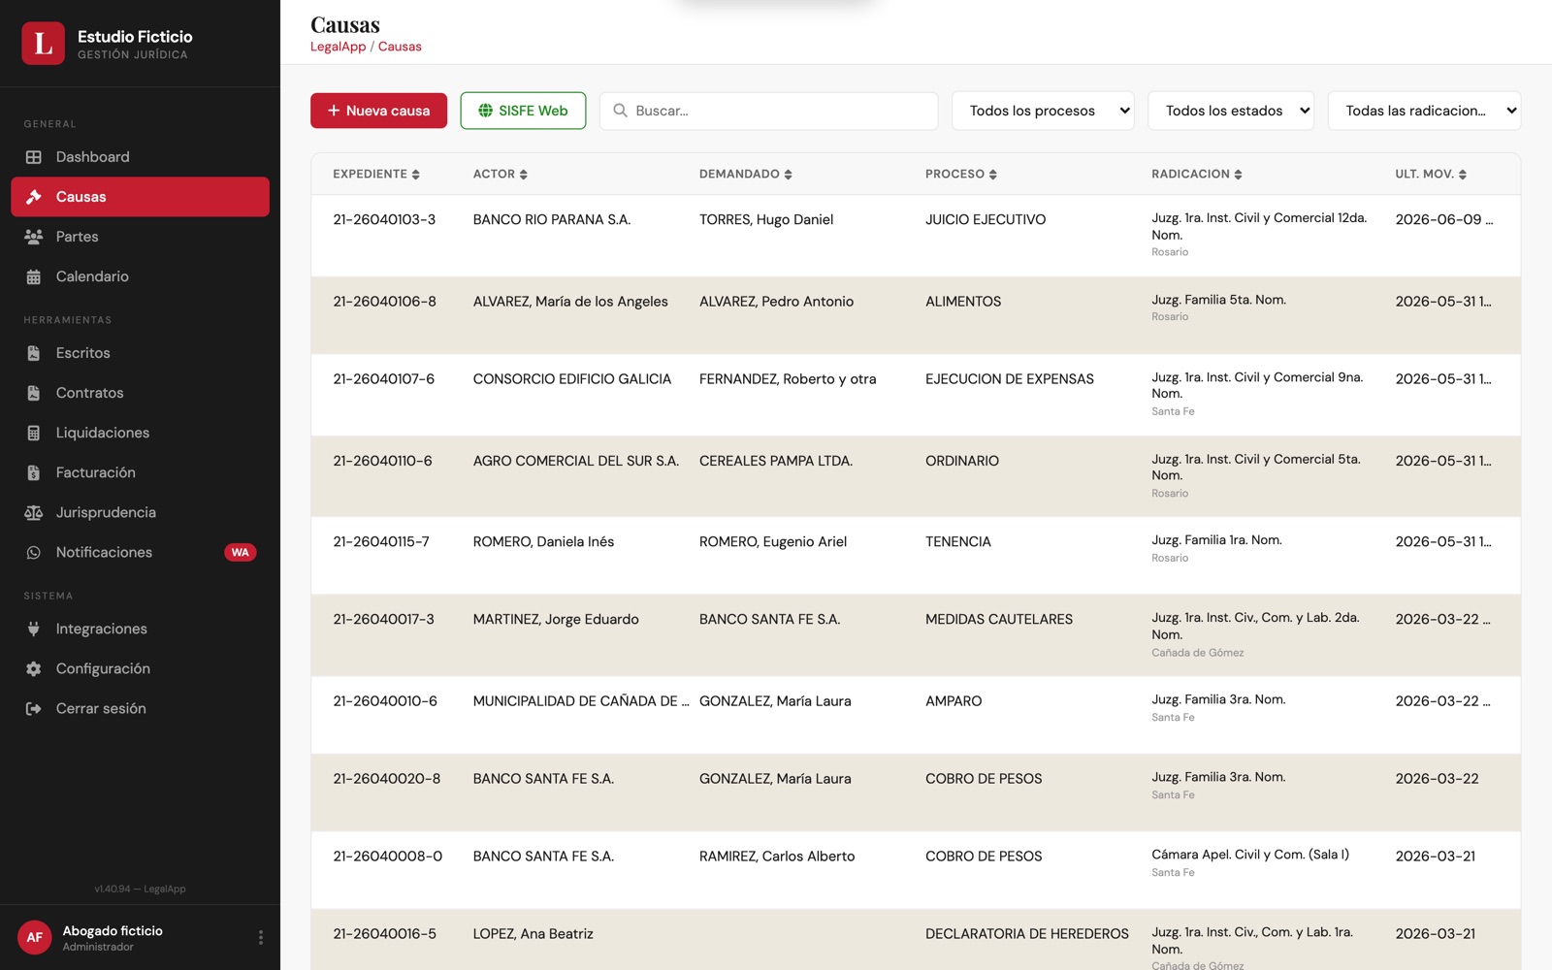Image resolution: width=1552 pixels, height=970 pixels.
Task: Focus the Buscar search field
Action: tap(769, 111)
